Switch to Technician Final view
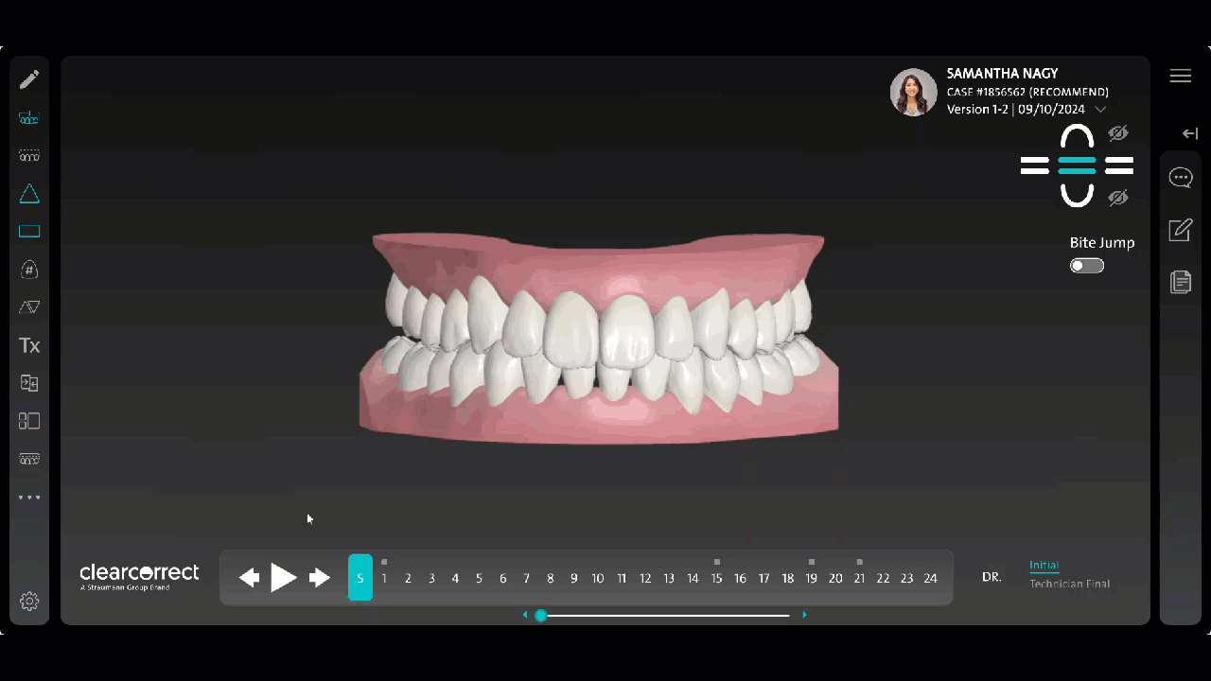Screen dimensions: 1211x681 pyautogui.click(x=1069, y=585)
